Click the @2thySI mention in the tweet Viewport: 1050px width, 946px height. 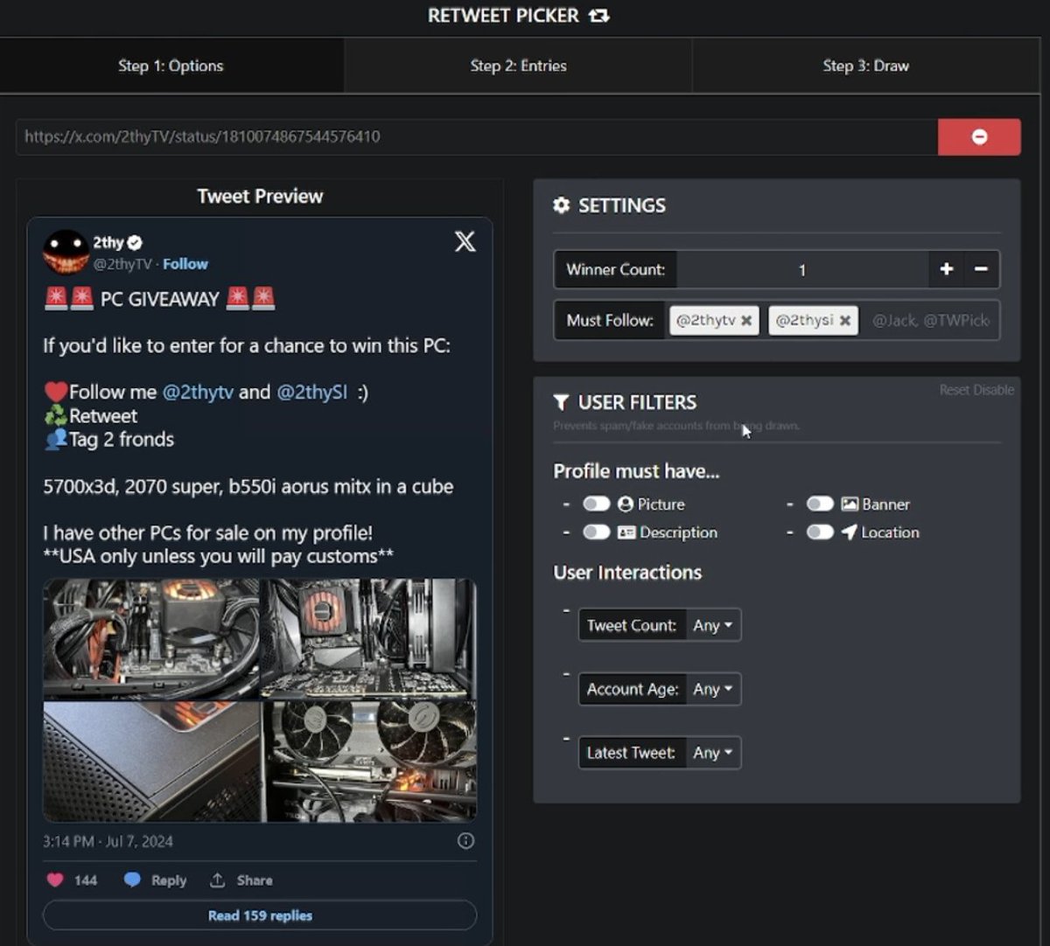tap(311, 392)
